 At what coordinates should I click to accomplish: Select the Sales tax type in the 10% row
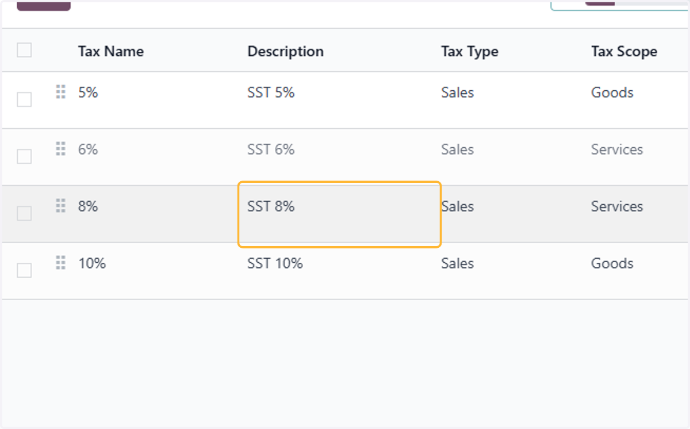coord(458,263)
